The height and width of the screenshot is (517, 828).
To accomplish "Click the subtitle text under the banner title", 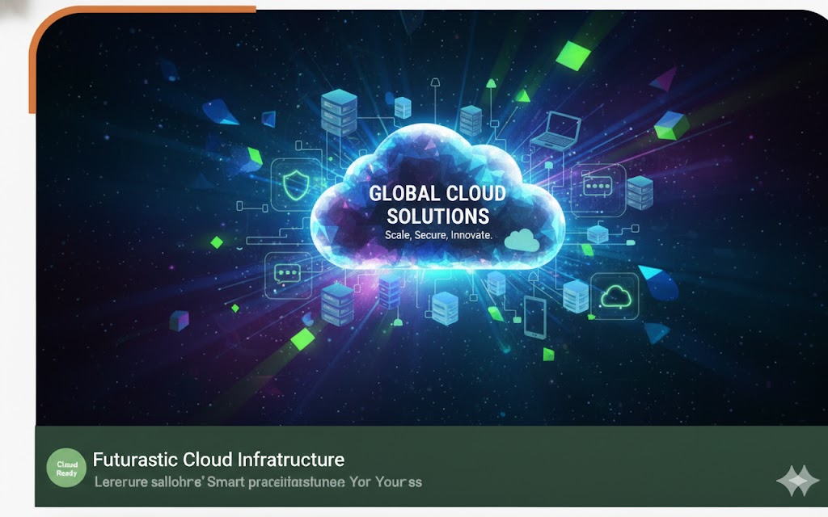I will click(258, 482).
